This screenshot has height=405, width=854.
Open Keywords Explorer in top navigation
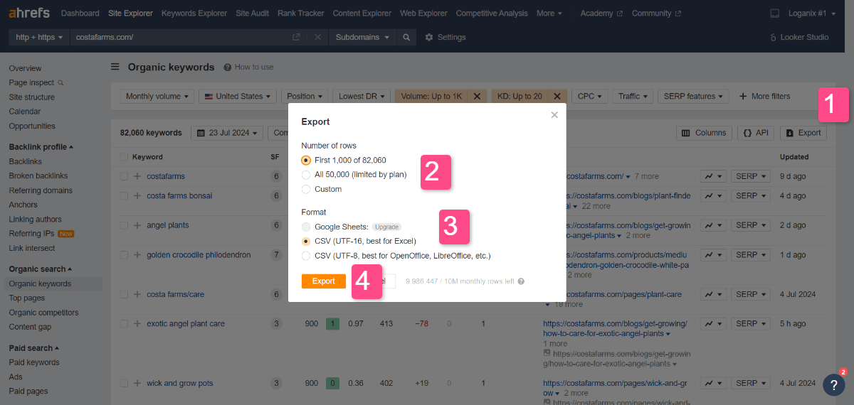point(194,13)
